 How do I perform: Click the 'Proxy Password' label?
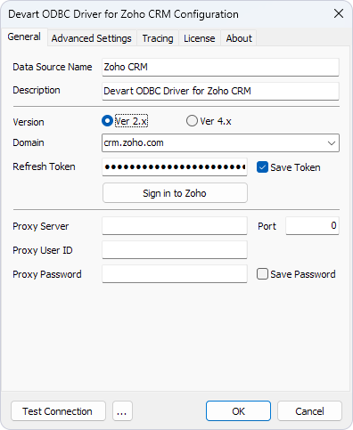(47, 274)
